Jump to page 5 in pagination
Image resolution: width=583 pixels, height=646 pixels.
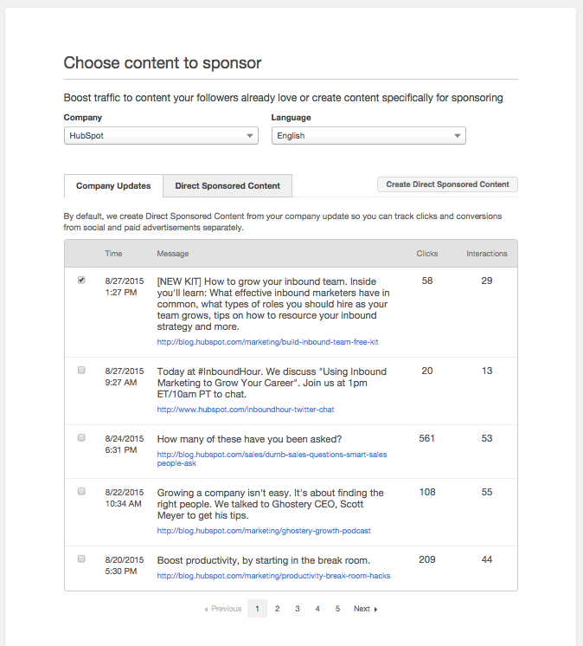coord(337,609)
